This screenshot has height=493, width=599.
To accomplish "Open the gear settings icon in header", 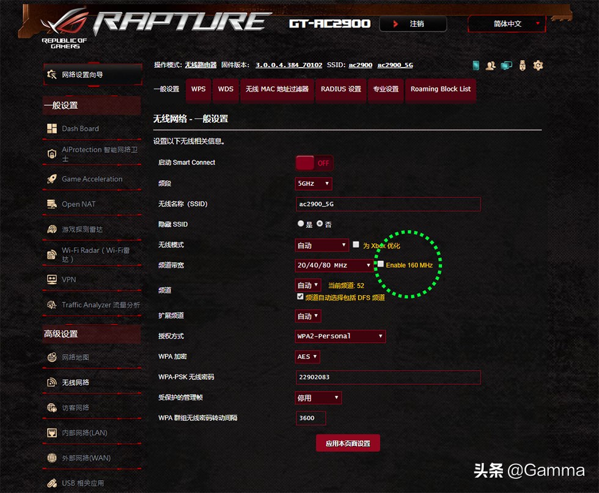I will pos(538,65).
